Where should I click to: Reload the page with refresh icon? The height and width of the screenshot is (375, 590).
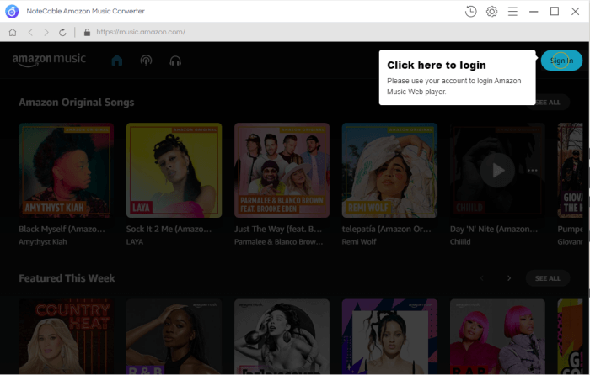pyautogui.click(x=62, y=32)
